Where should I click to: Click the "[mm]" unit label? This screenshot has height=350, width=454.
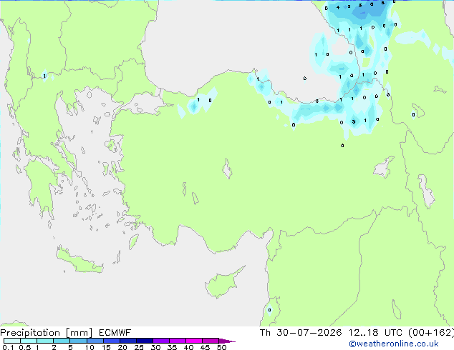79,333
